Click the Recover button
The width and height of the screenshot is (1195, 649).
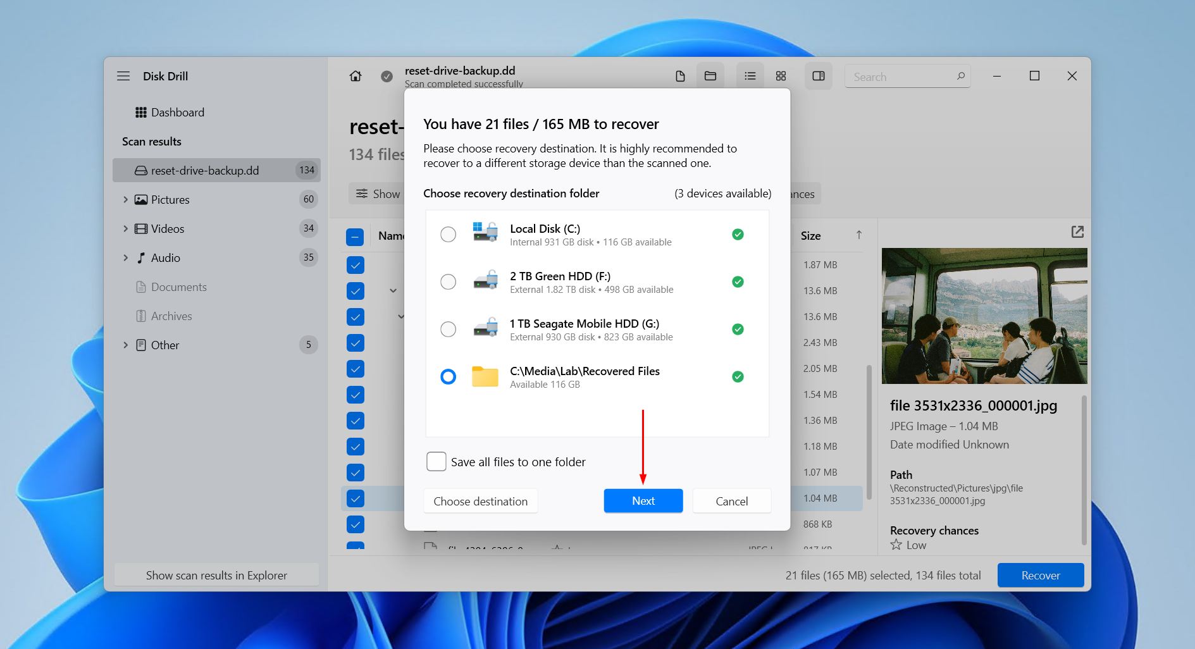coord(1041,575)
